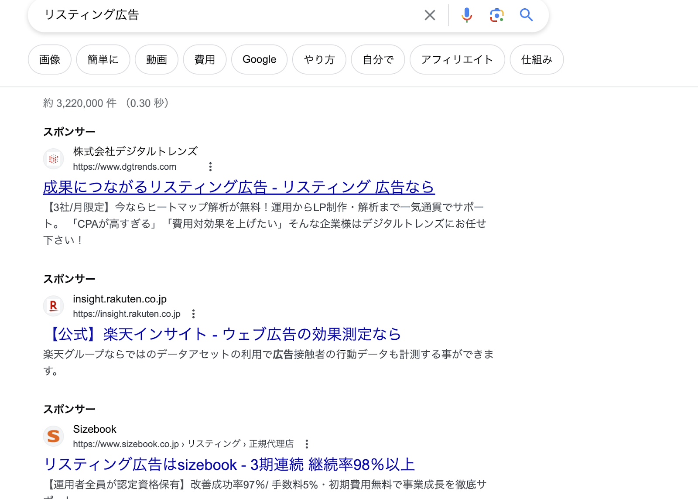Click the 株式会社デジタルトレンズ advertiser name

pos(135,151)
